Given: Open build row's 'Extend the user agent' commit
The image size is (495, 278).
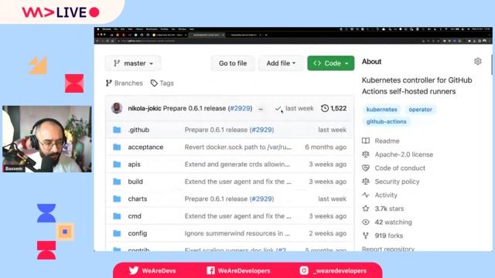Looking at the screenshot, I should pyautogui.click(x=237, y=182).
